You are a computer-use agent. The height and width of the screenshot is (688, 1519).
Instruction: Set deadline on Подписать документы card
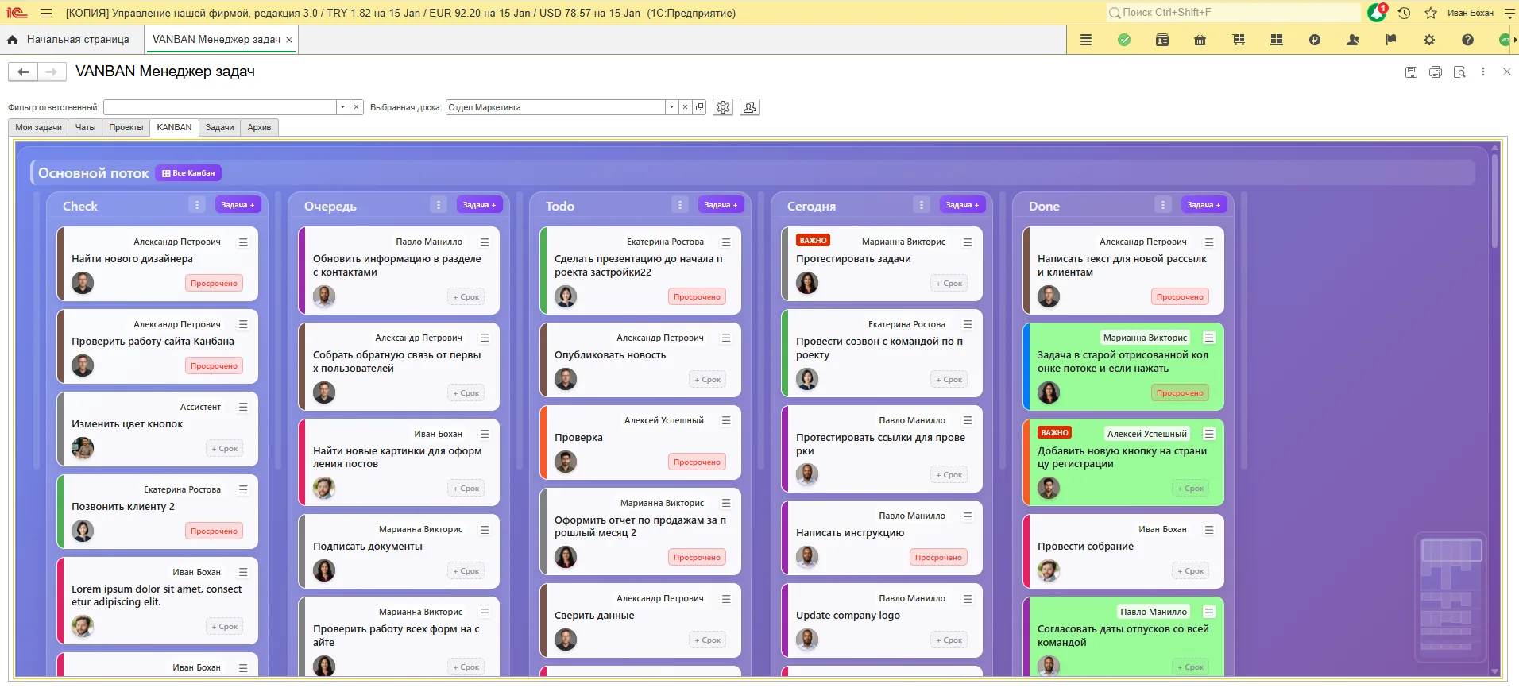[x=466, y=571]
